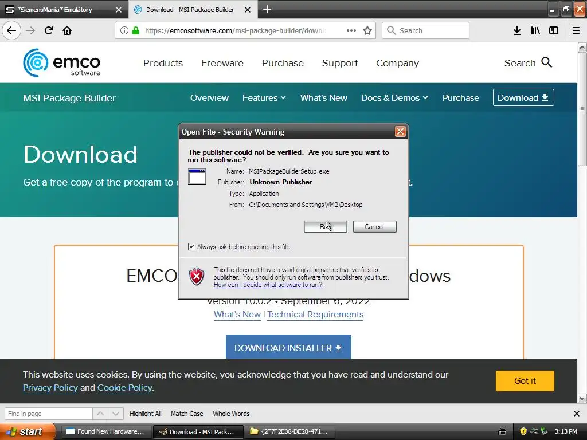Click the EMCO Software logo
Viewport: 587px width, 440px height.
pyautogui.click(x=62, y=62)
